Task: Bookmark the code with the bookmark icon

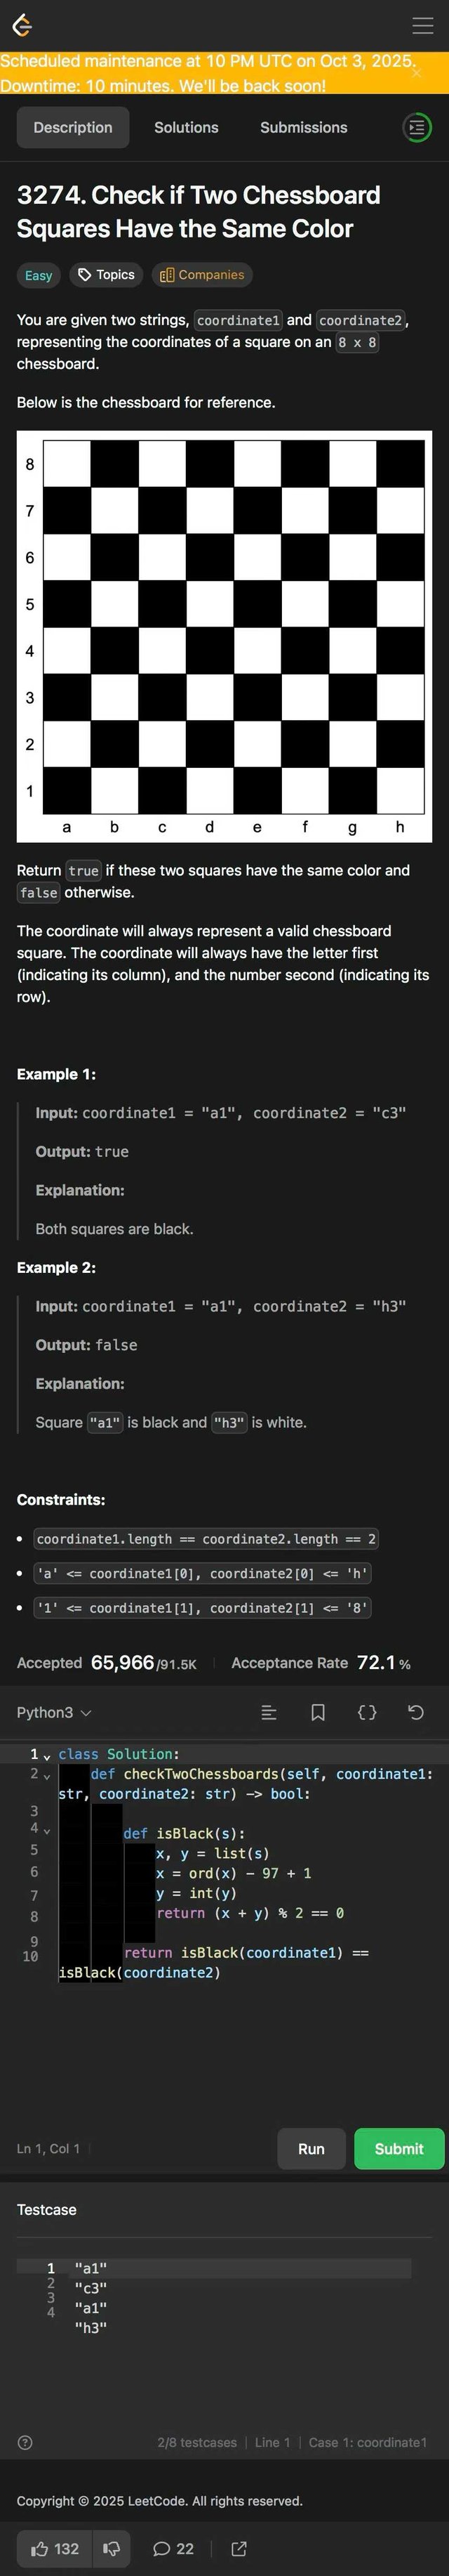Action: [319, 1713]
